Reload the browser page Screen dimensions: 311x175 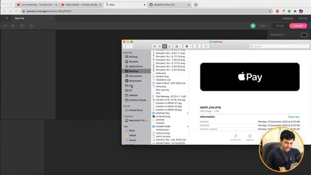[17, 11]
